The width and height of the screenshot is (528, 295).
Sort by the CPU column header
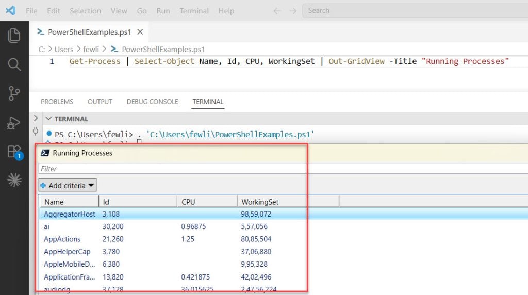(x=207, y=202)
